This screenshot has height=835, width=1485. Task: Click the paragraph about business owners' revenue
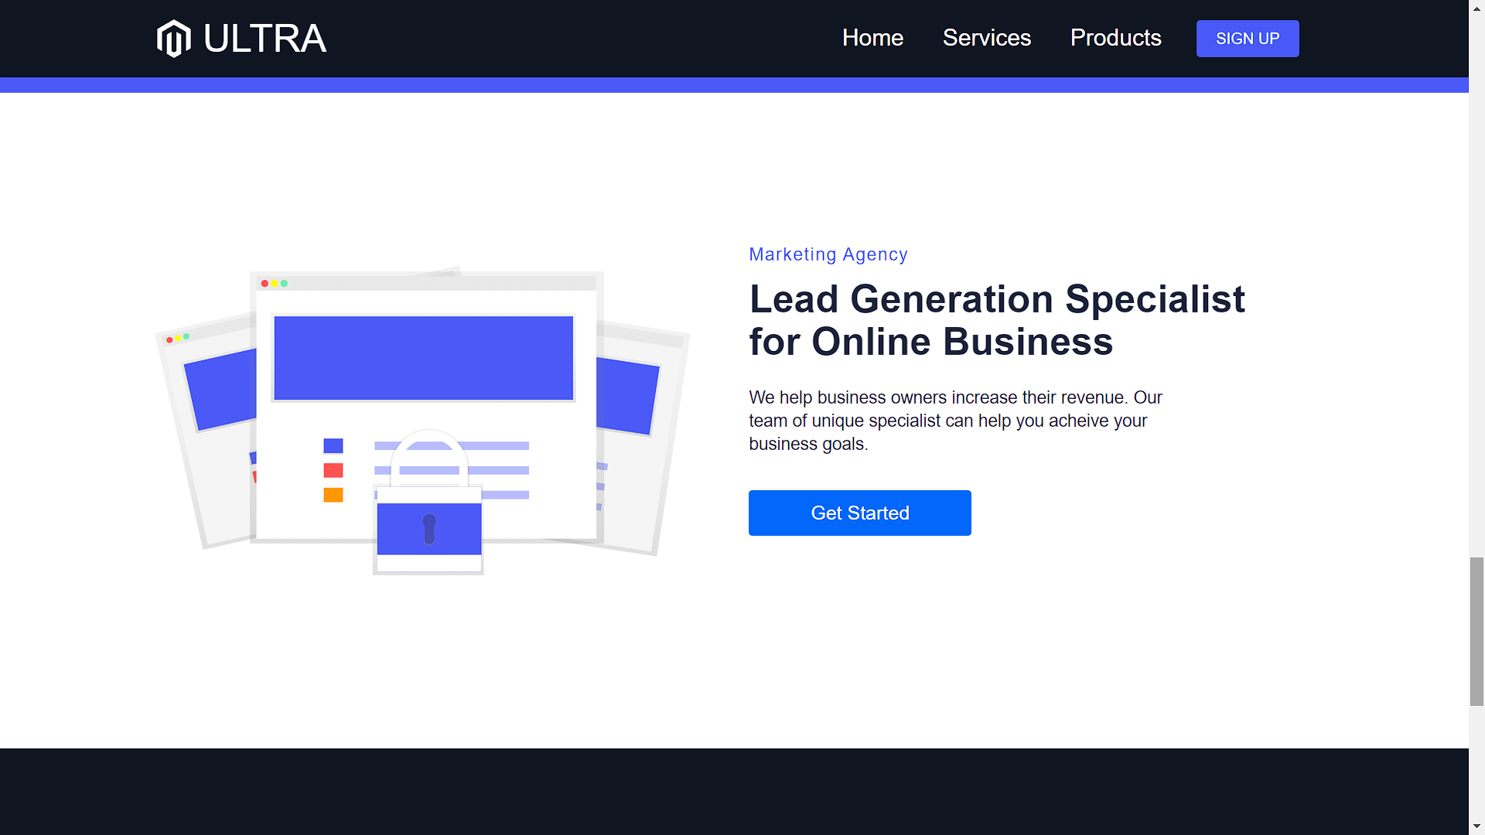pyautogui.click(x=955, y=421)
